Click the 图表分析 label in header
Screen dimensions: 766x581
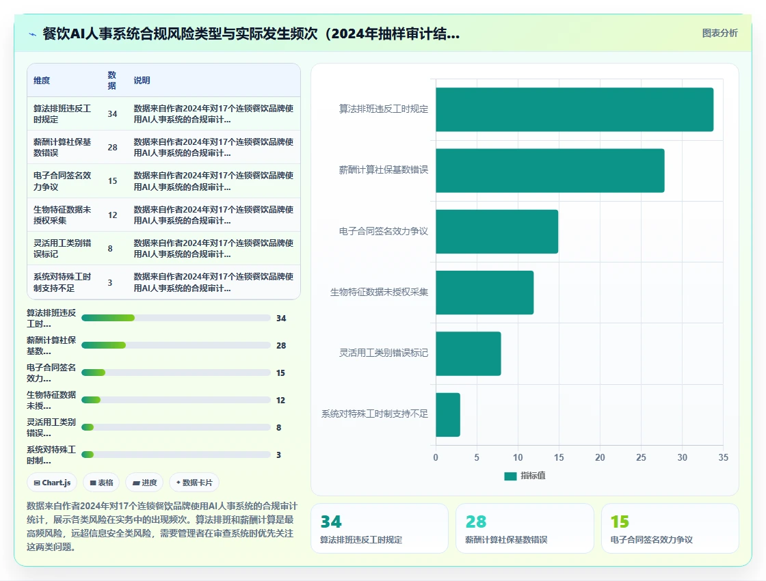point(719,33)
